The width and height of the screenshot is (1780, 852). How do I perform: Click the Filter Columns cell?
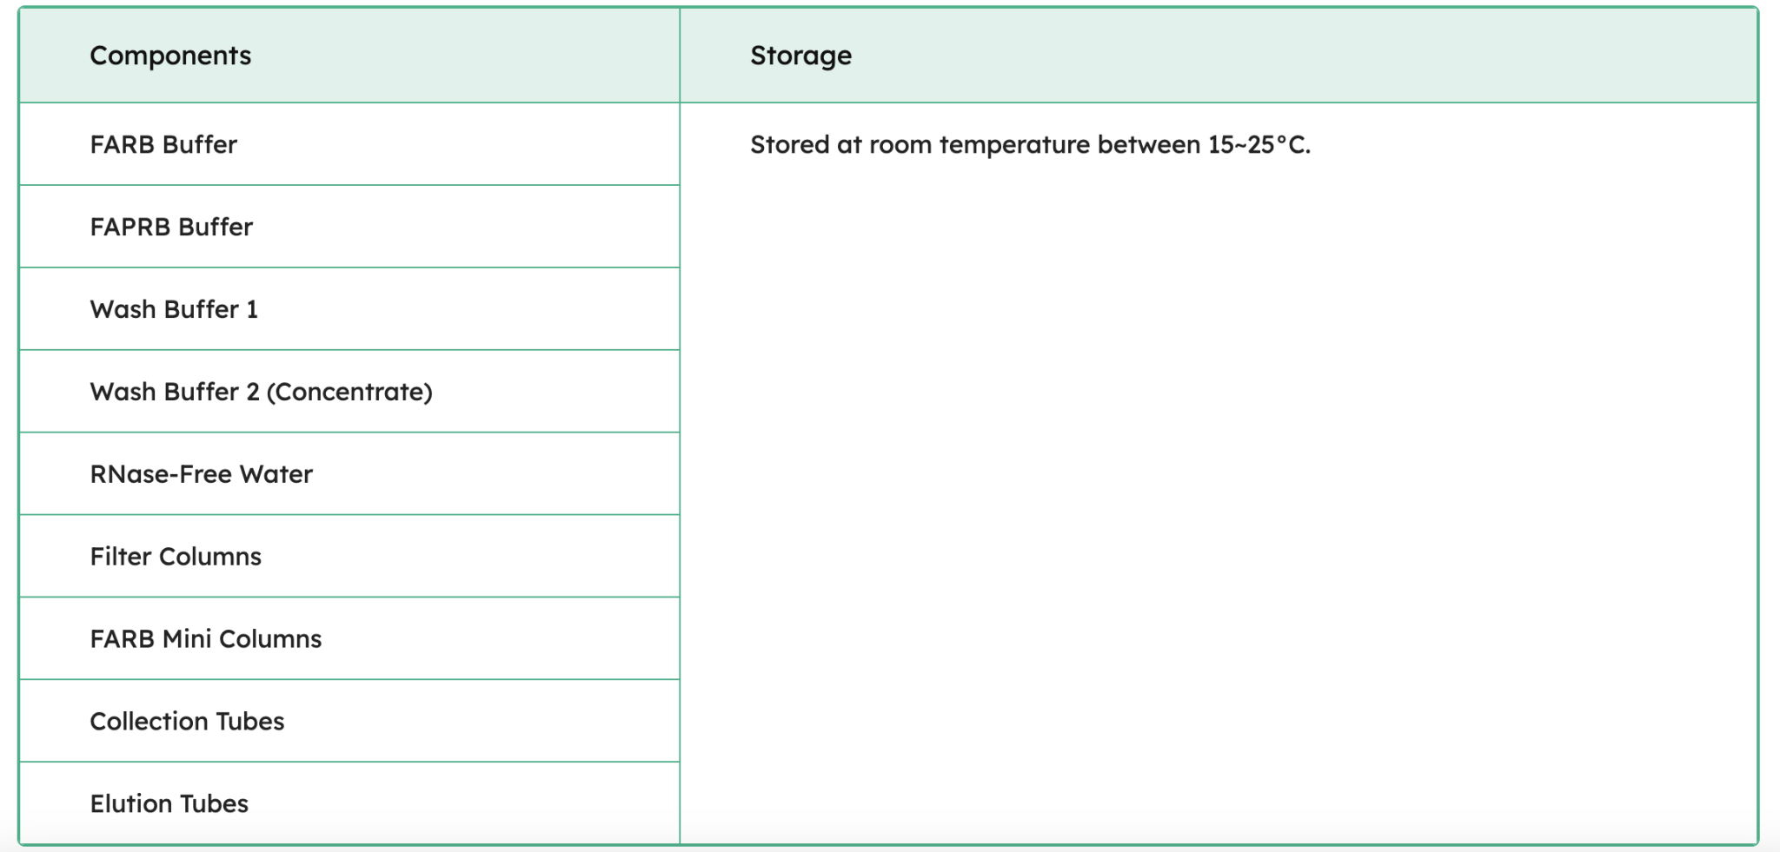click(x=176, y=557)
